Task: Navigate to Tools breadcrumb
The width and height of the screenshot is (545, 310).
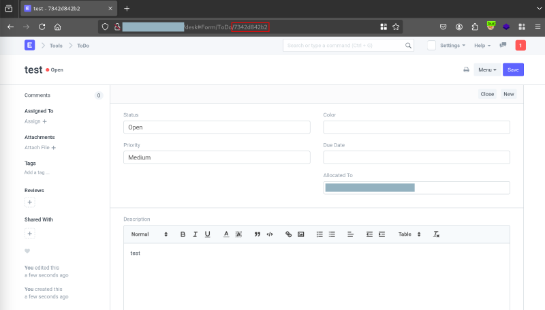Action: tap(56, 46)
